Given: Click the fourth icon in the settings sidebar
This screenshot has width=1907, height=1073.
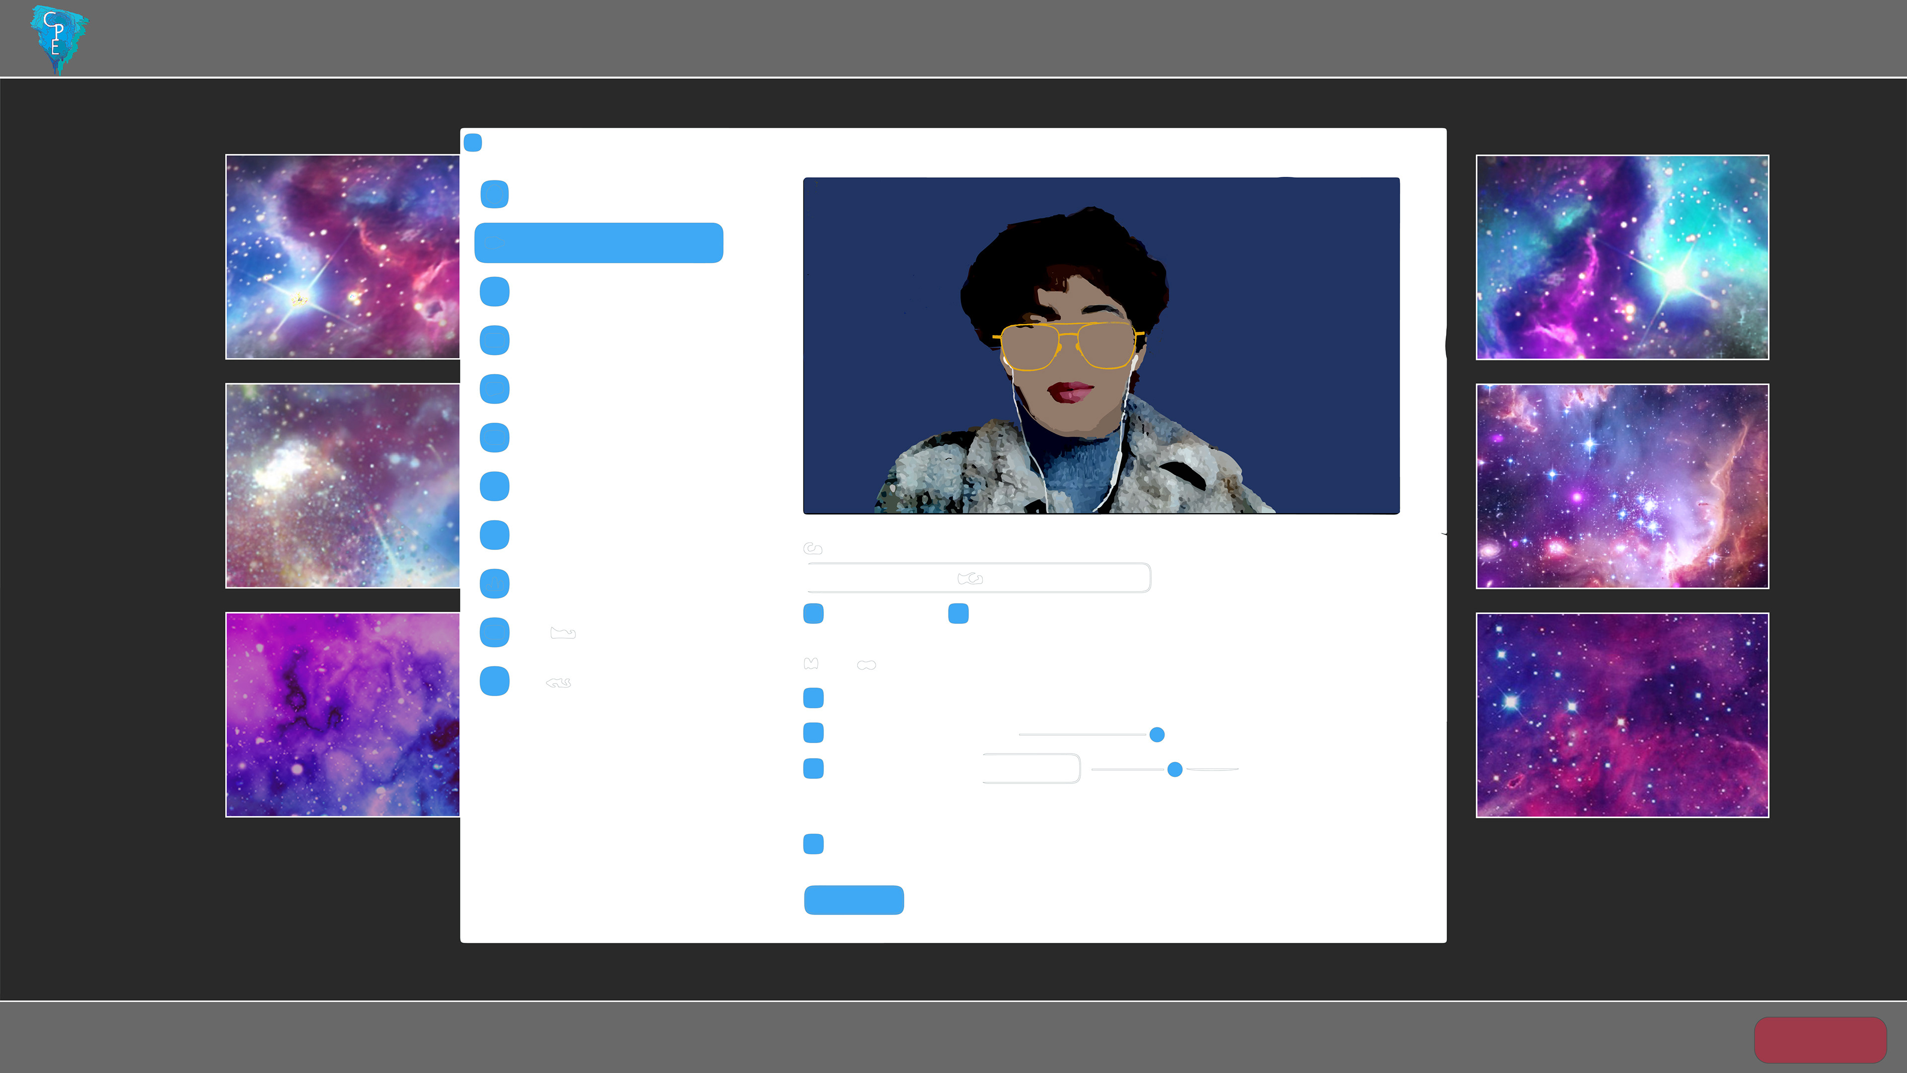Looking at the screenshot, I should point(495,341).
